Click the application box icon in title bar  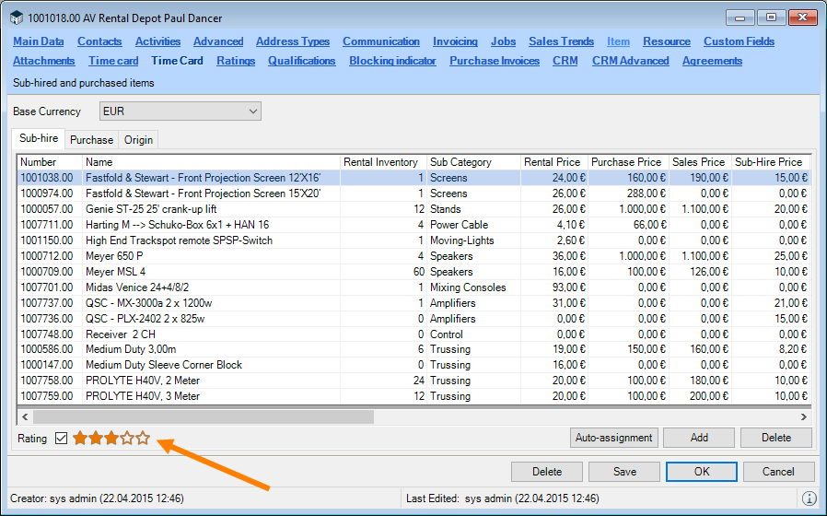pos(16,18)
